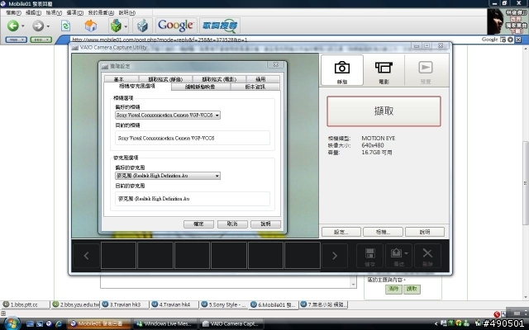Open preferred camera Sony VGP-VCC6 dropdown
529x330 pixels.
tap(168, 115)
